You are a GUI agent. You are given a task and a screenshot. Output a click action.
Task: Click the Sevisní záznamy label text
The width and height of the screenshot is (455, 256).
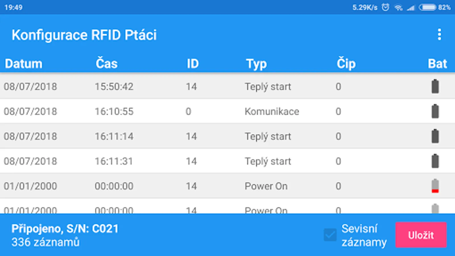(364, 235)
